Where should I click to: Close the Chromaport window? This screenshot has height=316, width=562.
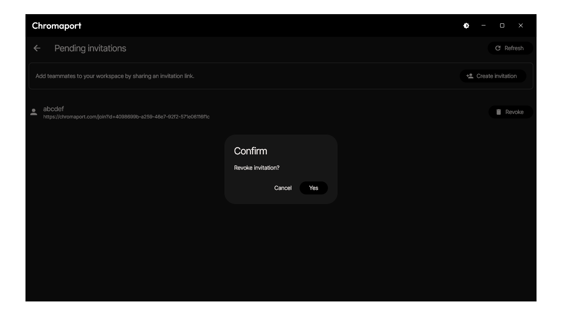coord(521,25)
